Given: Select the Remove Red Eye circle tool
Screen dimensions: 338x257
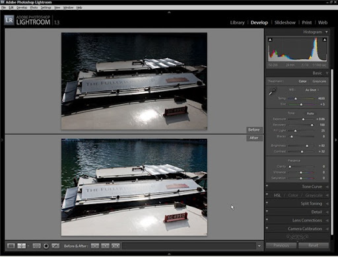Looking at the screenshot, I should pos(46,246).
